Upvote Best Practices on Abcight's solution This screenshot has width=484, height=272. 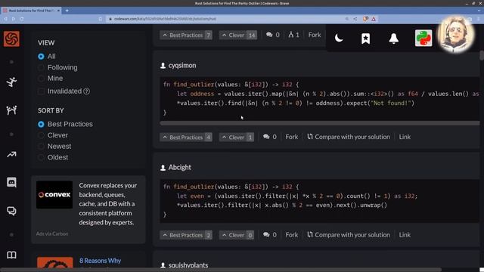(x=186, y=235)
